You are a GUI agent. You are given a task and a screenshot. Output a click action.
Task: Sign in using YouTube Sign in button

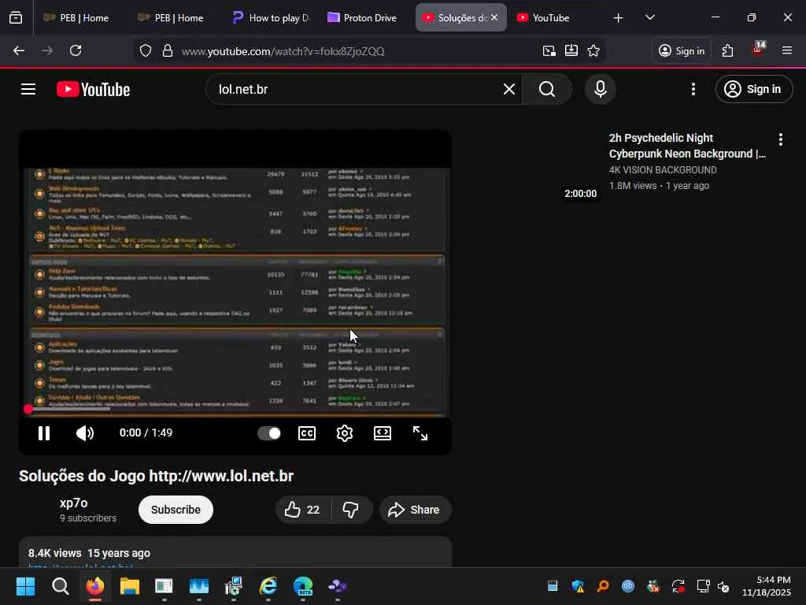pos(754,89)
